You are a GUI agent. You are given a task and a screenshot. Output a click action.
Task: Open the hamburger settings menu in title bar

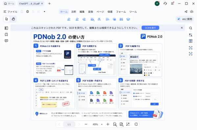pyautogui.click(x=172, y=4)
